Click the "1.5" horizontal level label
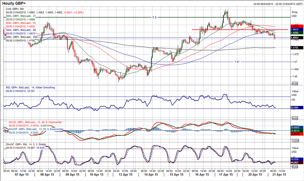304x181 pixels. 154,18
